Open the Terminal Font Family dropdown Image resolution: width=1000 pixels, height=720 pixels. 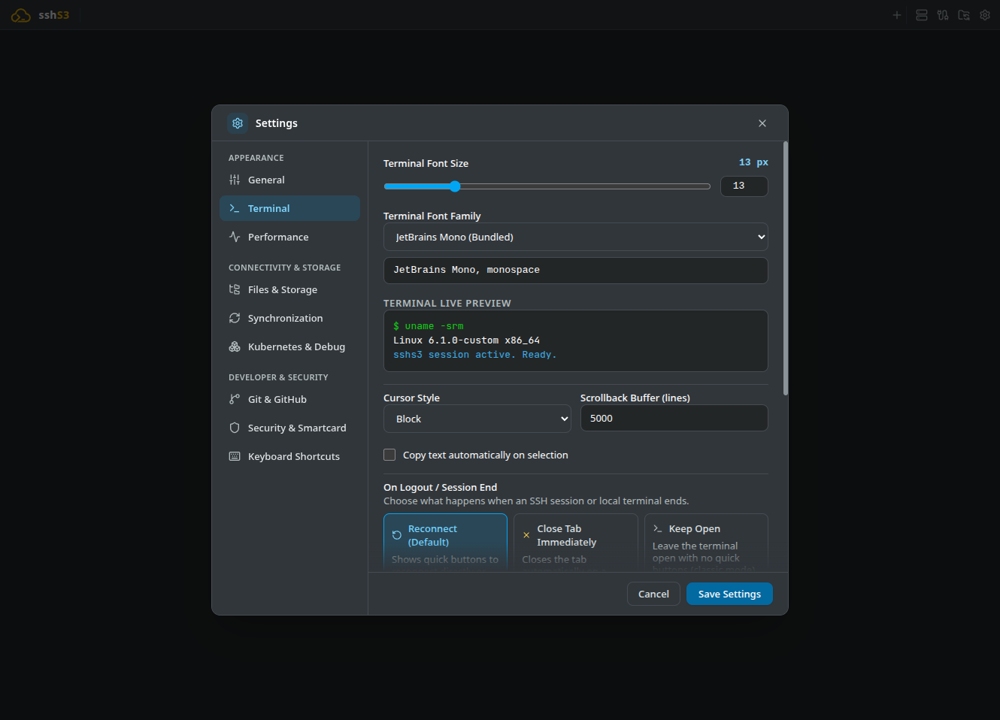coord(576,237)
